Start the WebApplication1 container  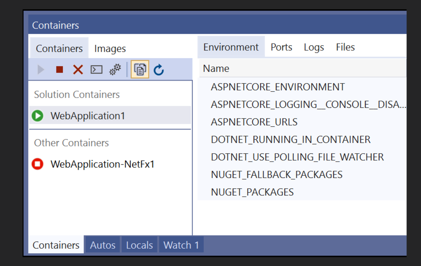point(40,69)
